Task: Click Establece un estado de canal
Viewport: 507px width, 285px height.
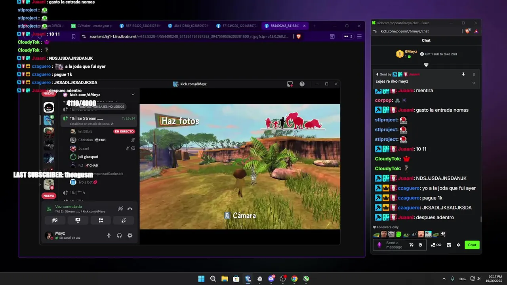Action: pyautogui.click(x=92, y=124)
